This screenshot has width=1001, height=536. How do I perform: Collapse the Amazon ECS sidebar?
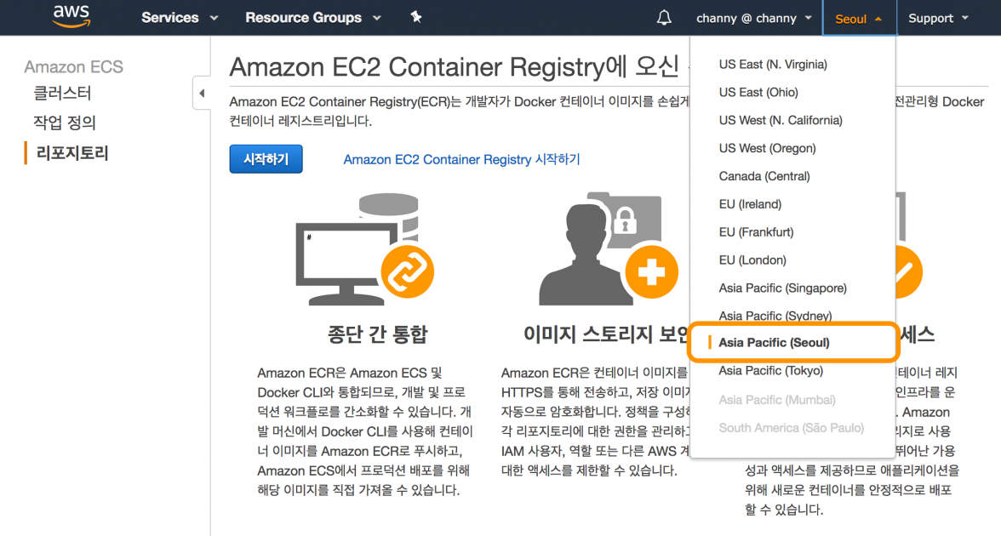click(x=202, y=94)
